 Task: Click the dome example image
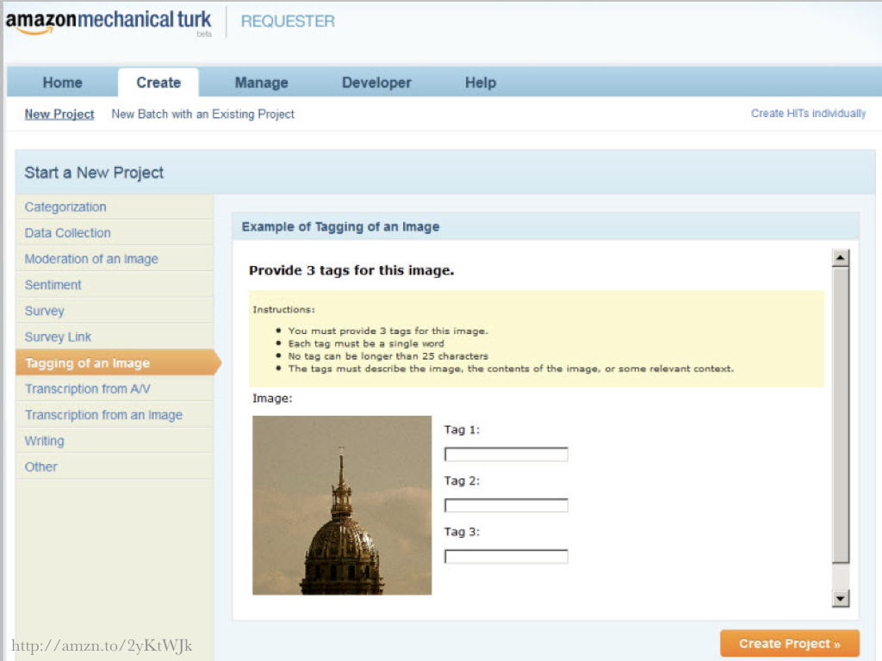click(x=342, y=505)
